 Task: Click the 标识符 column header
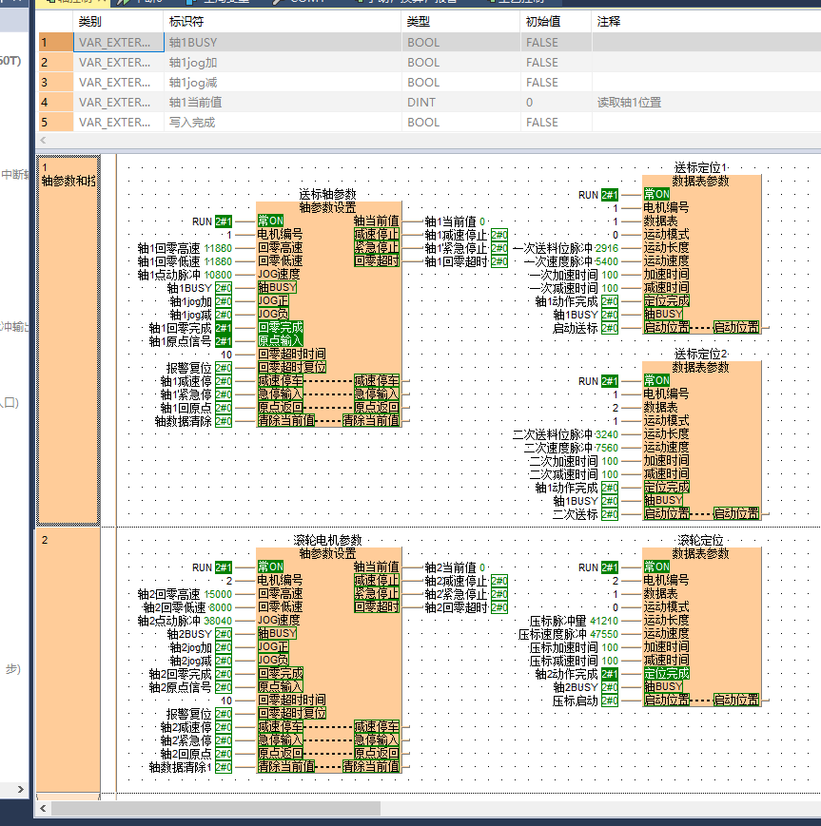(186, 21)
